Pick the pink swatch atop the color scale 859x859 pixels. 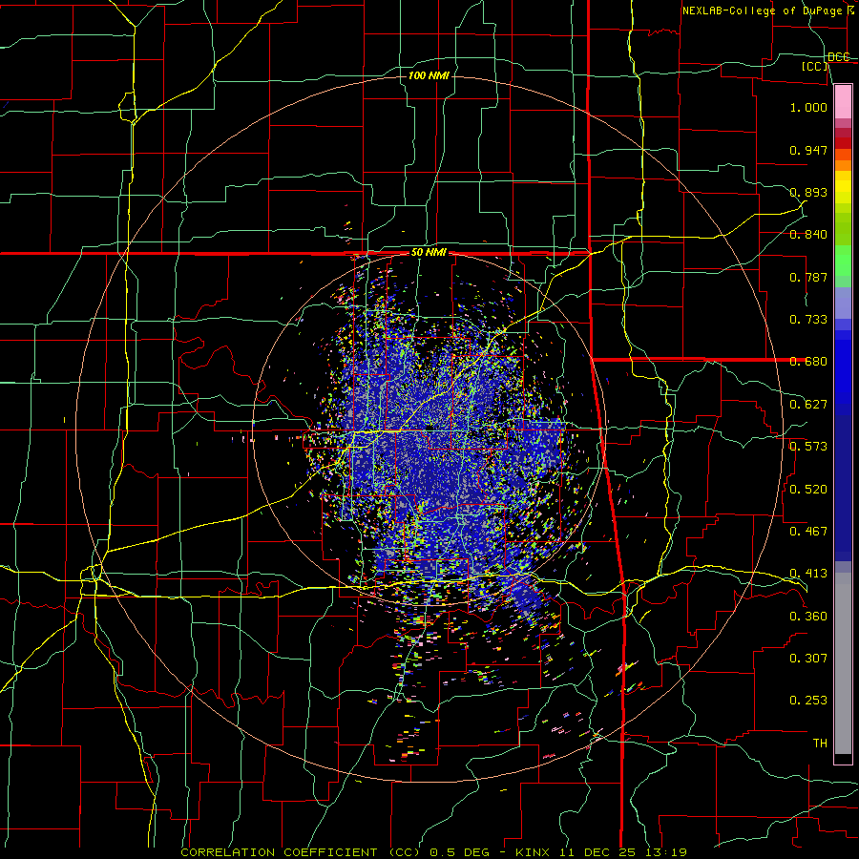[843, 102]
